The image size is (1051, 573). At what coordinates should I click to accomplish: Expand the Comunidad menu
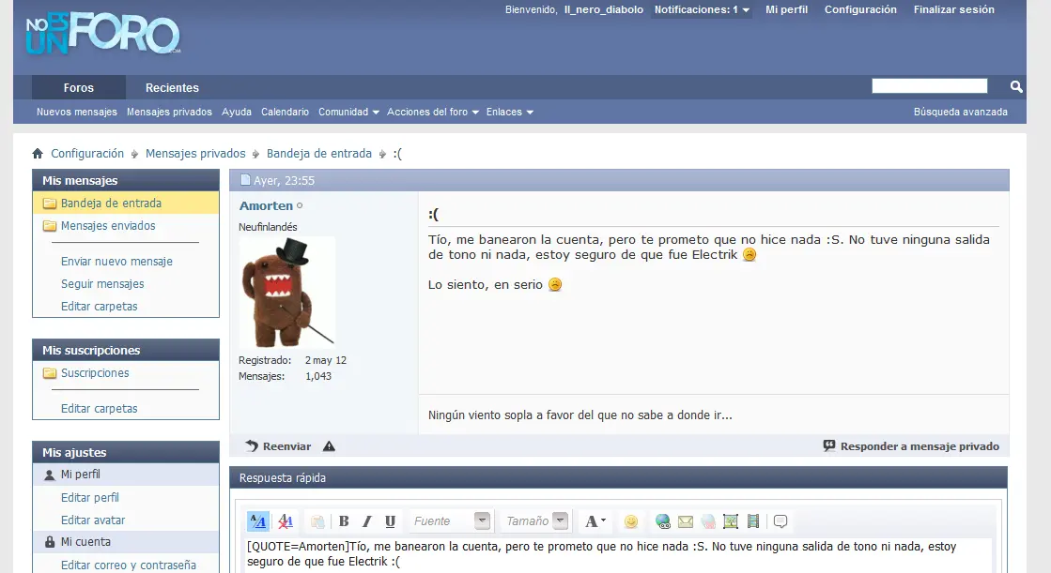pyautogui.click(x=348, y=112)
